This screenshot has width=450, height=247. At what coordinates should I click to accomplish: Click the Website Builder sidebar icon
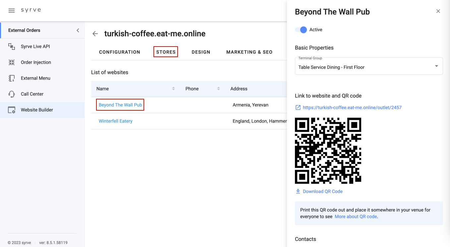(12, 110)
